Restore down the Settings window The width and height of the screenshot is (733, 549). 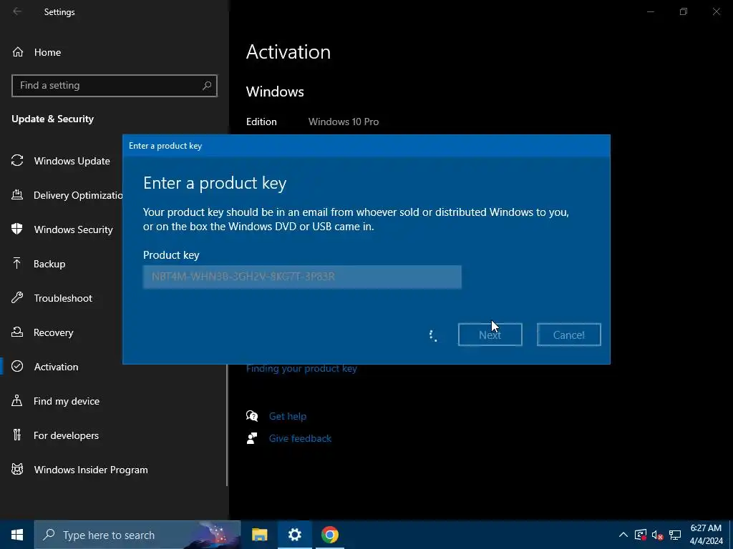[684, 11]
